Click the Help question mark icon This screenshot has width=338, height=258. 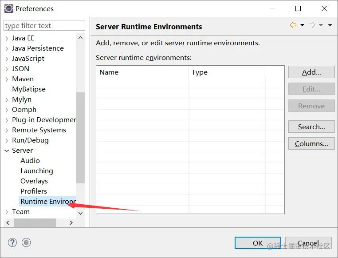tap(12, 242)
